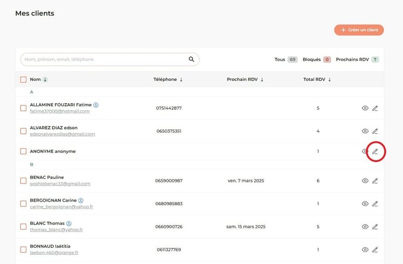This screenshot has width=403, height=264.
Task: Edit ALVAREZ DIAZ edson pencil icon
Action: 375,131
